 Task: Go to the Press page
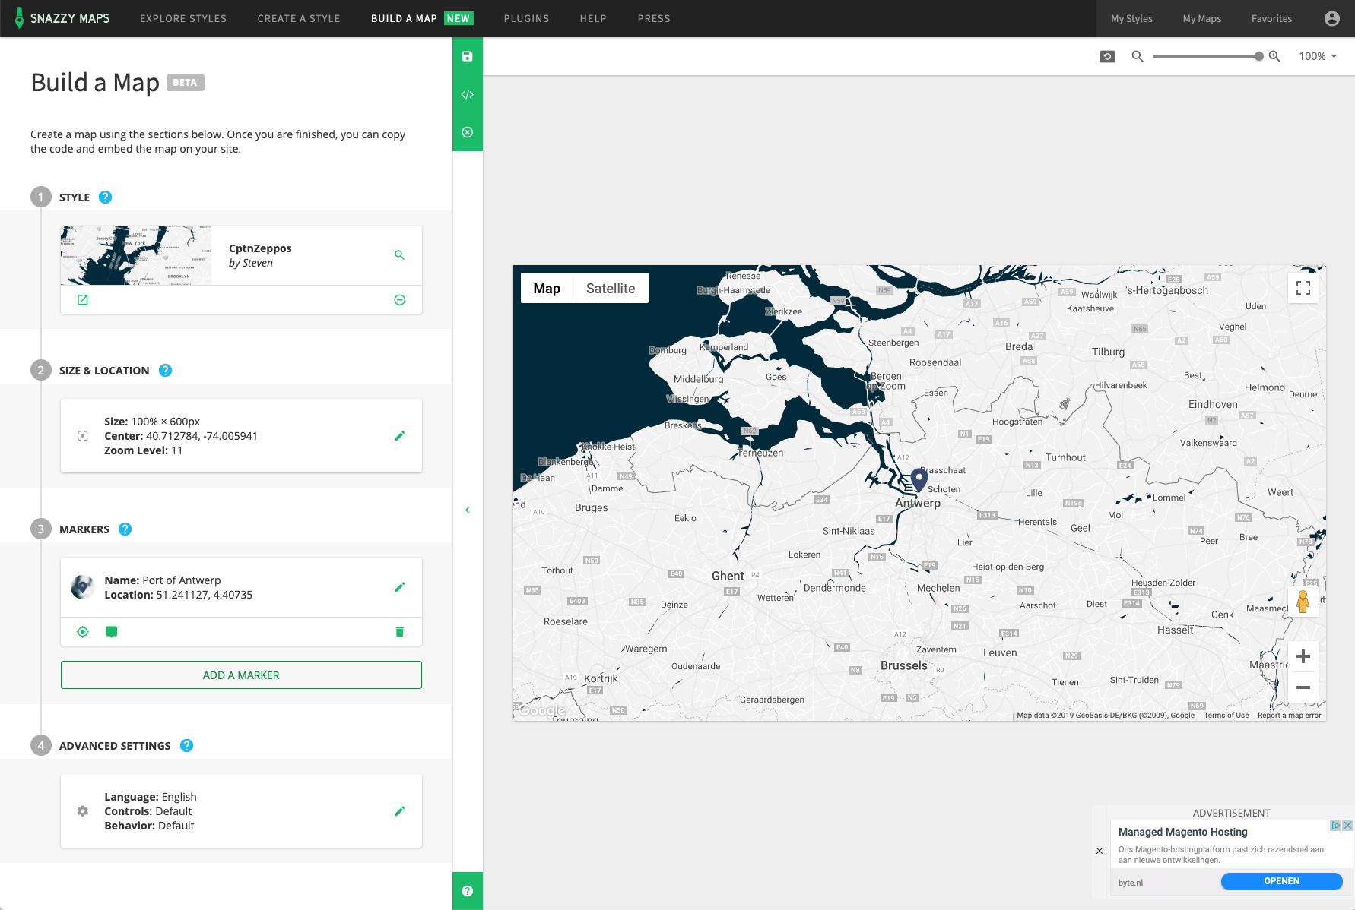point(654,18)
